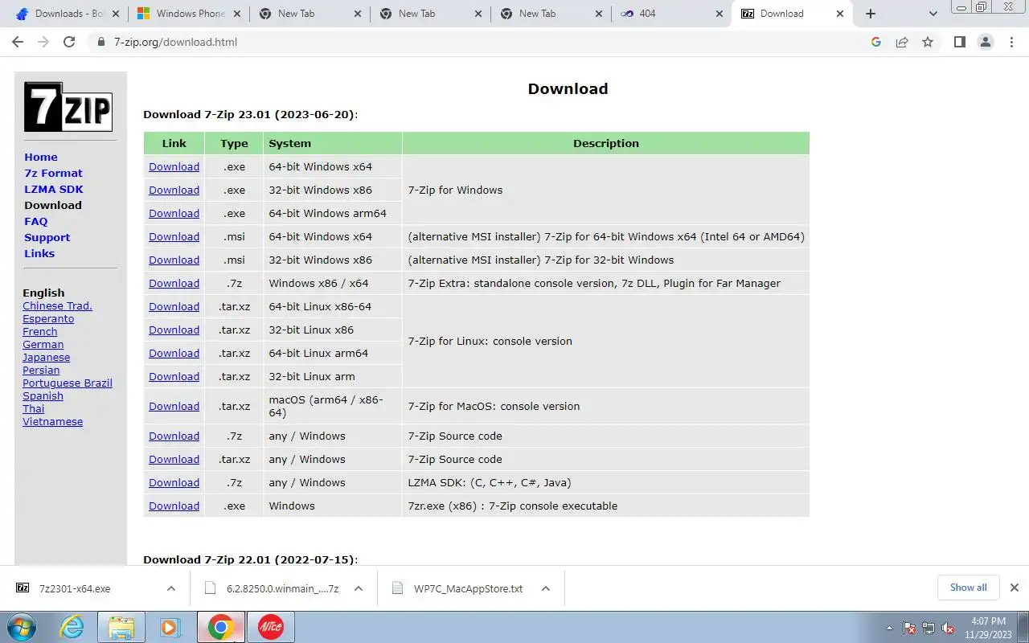Click the Chrome taskbar icon
This screenshot has width=1029, height=643.
click(221, 627)
